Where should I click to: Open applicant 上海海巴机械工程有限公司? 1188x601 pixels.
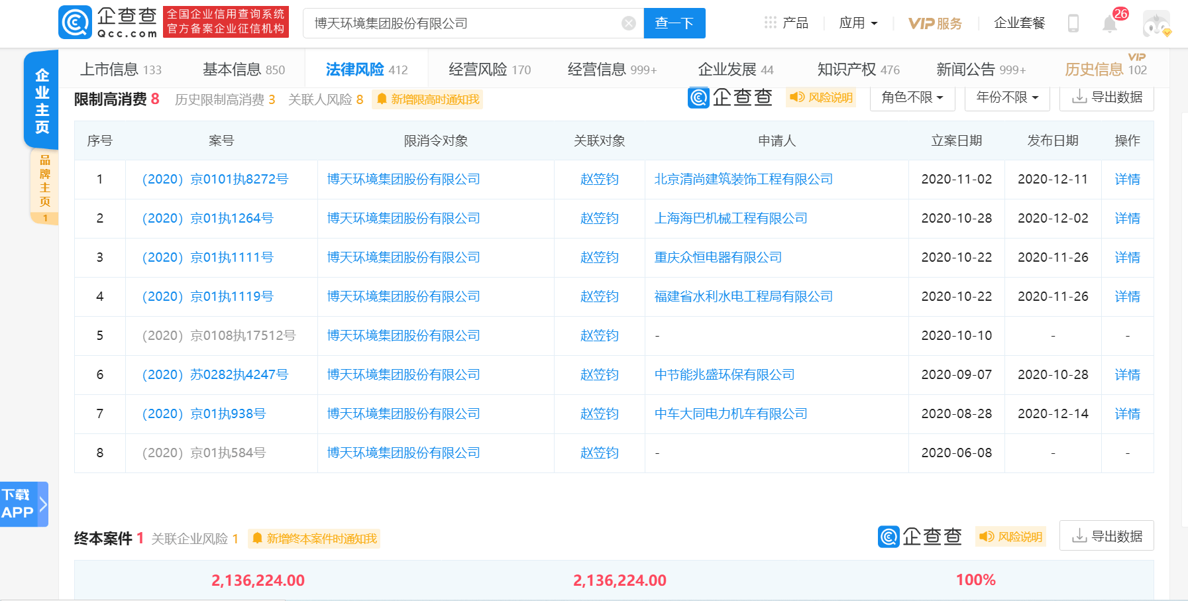(731, 219)
